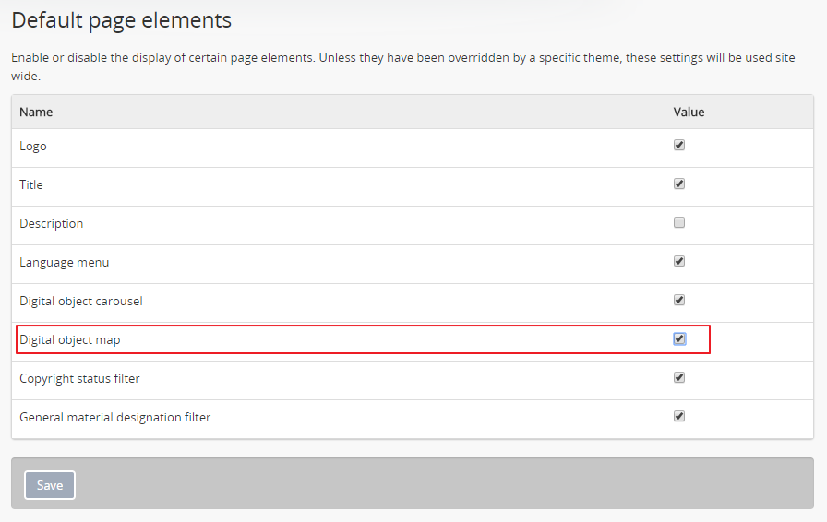
Task: Click the Default page elements heading
Action: (x=122, y=19)
